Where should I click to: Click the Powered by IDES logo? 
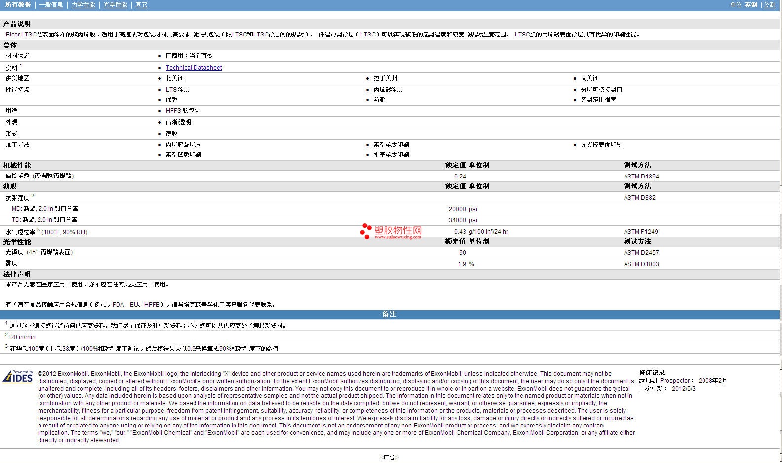[18, 377]
